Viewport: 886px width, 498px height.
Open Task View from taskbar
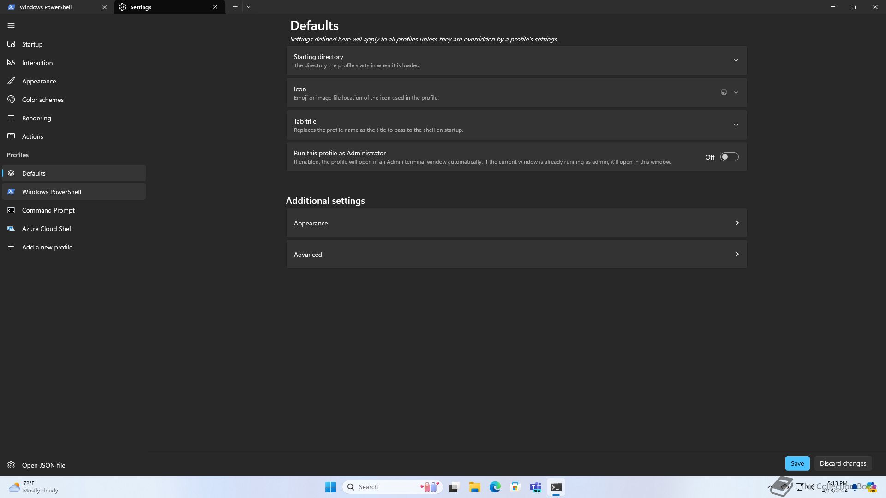click(454, 487)
